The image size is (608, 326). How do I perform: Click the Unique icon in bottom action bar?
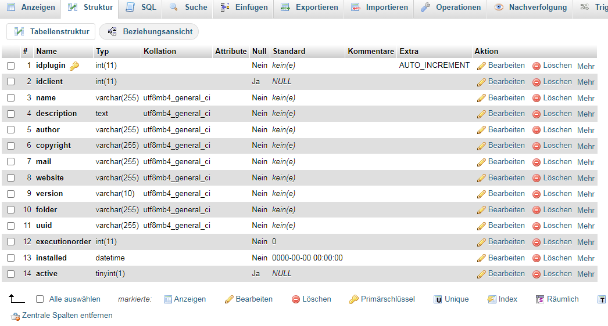click(438, 299)
